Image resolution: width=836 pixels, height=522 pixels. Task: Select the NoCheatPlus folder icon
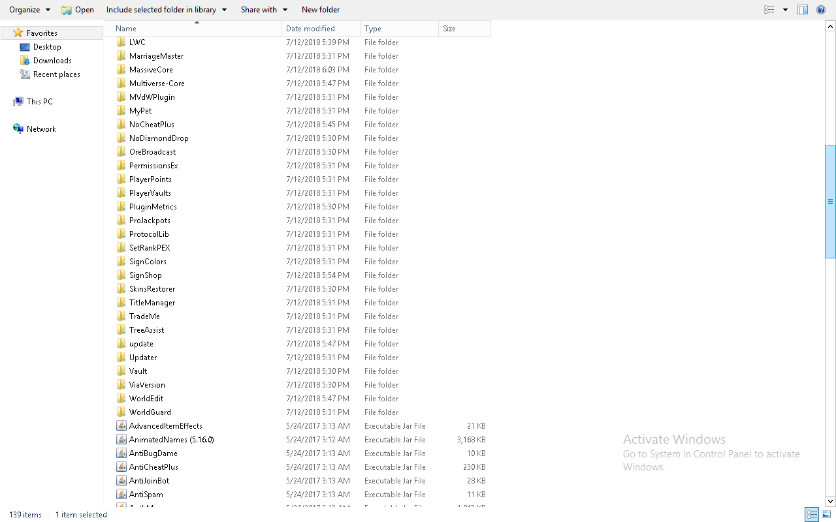click(121, 125)
